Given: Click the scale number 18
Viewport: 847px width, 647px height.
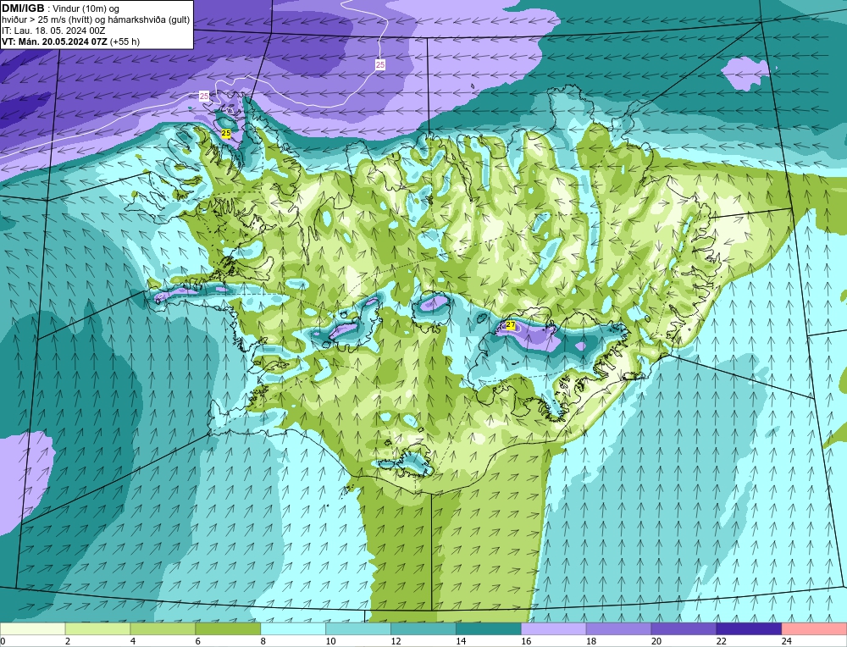Looking at the screenshot, I should pos(591,641).
